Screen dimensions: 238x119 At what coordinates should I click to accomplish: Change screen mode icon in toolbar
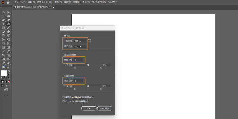click(6, 90)
